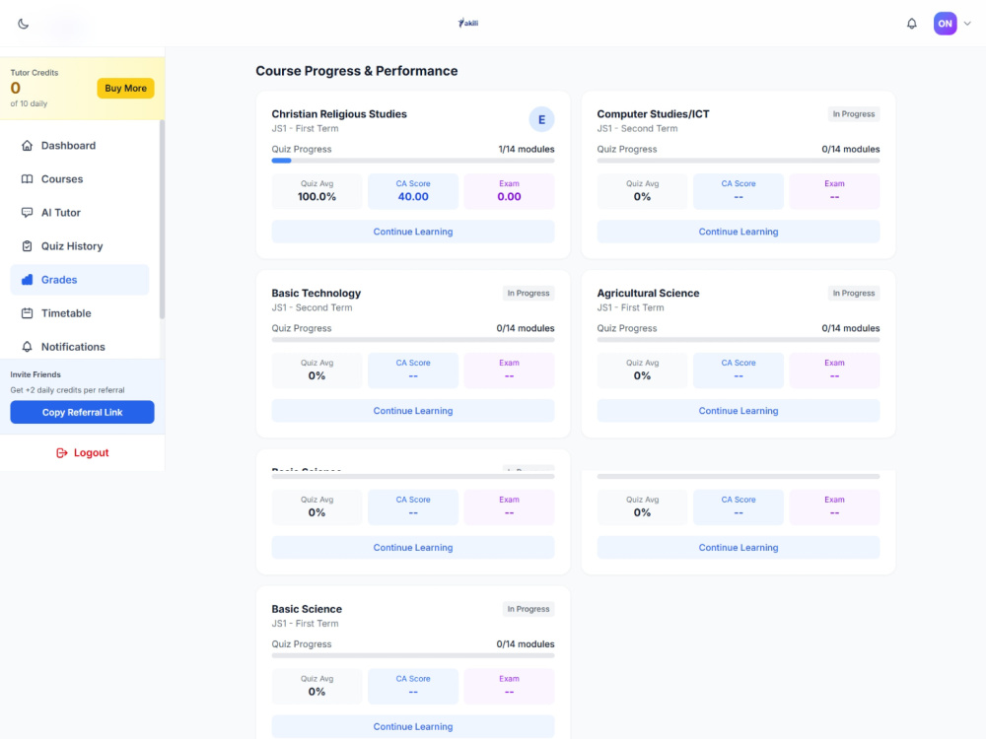Click the Computer Studies/ICT course title
Viewport: 986px width, 739px height.
653,113
